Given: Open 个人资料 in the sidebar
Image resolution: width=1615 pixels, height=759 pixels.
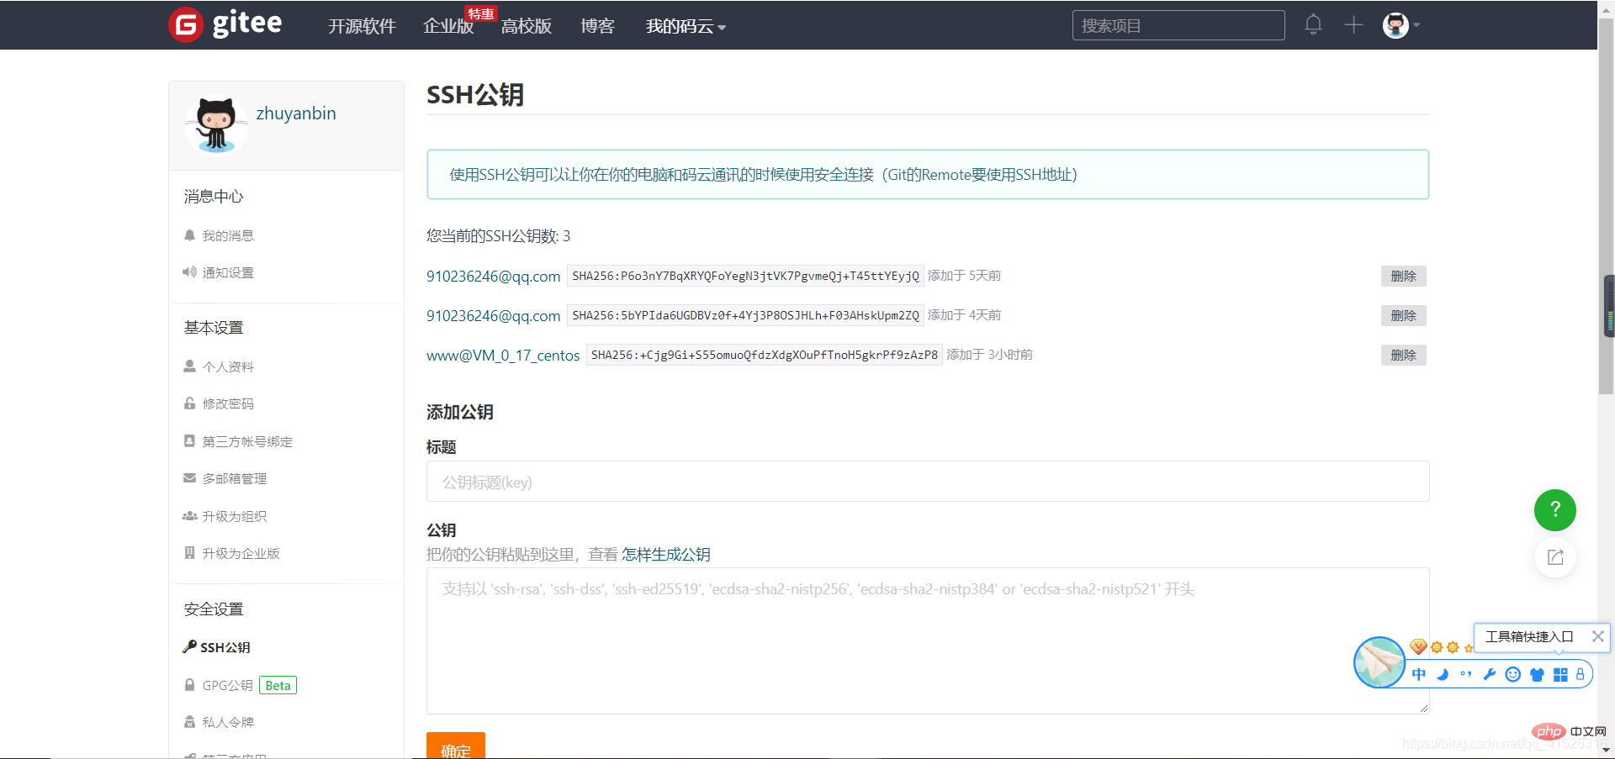Looking at the screenshot, I should coord(228,367).
